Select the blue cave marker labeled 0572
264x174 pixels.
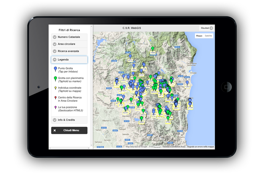tap(130, 56)
